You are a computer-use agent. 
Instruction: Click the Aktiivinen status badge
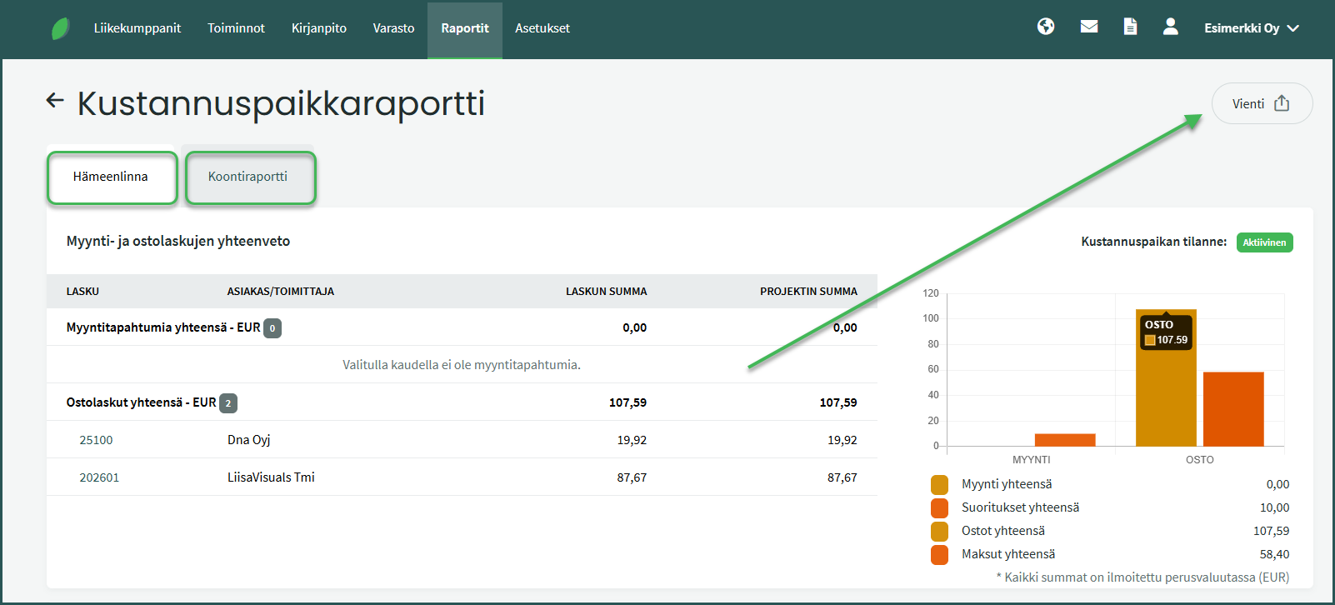click(x=1264, y=242)
